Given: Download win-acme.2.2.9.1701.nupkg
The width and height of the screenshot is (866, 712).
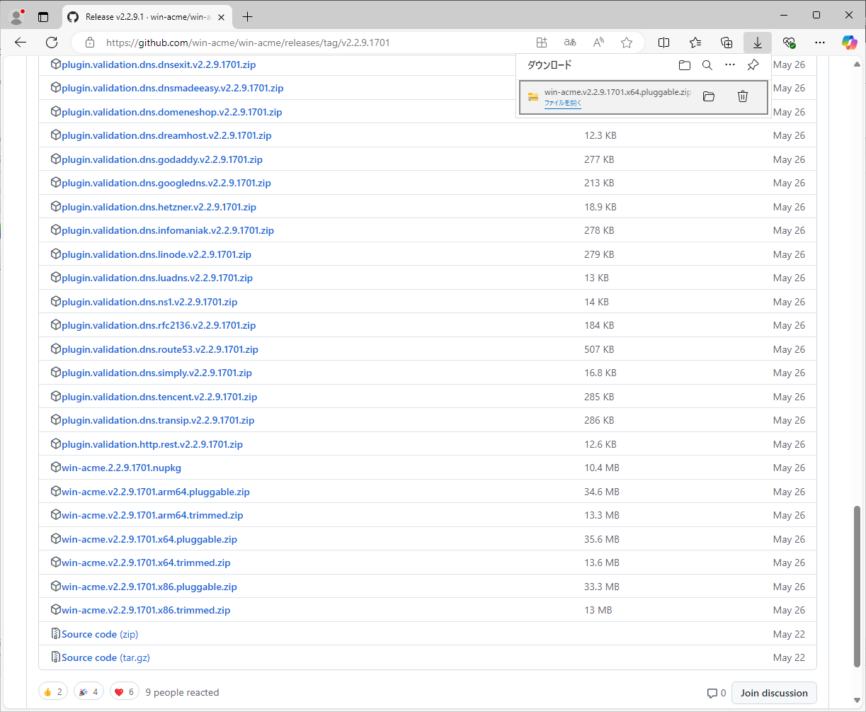Looking at the screenshot, I should point(122,468).
